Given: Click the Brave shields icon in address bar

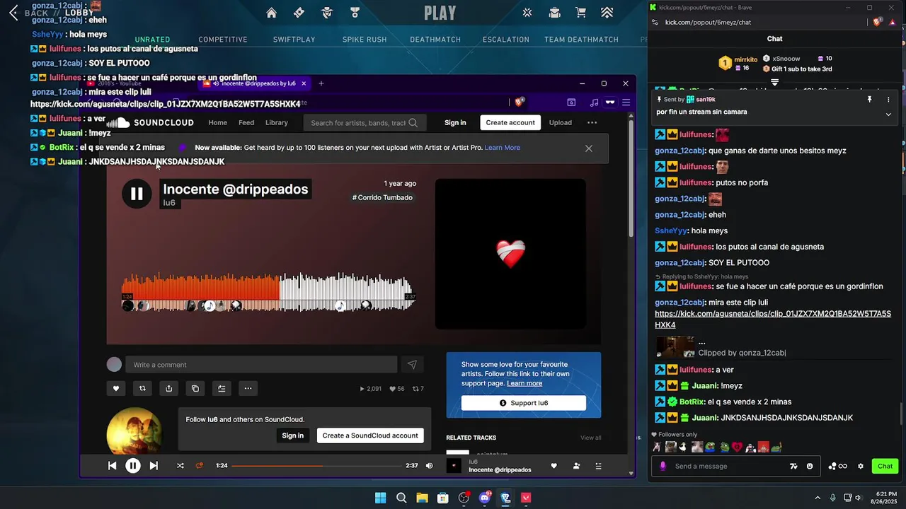Looking at the screenshot, I should 519,103.
